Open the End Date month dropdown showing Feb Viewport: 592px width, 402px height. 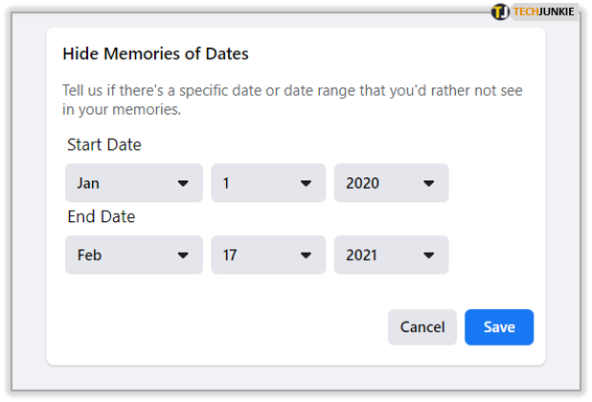(133, 255)
